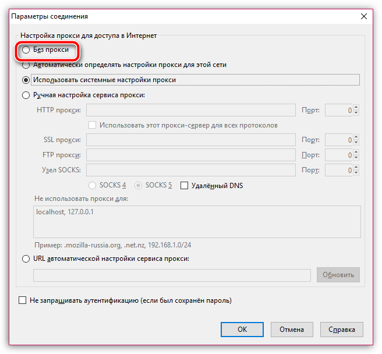Select the "Без прокси" radio button
The image size is (382, 354).
[x=26, y=49]
